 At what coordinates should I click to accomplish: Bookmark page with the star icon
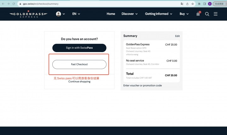193,4
